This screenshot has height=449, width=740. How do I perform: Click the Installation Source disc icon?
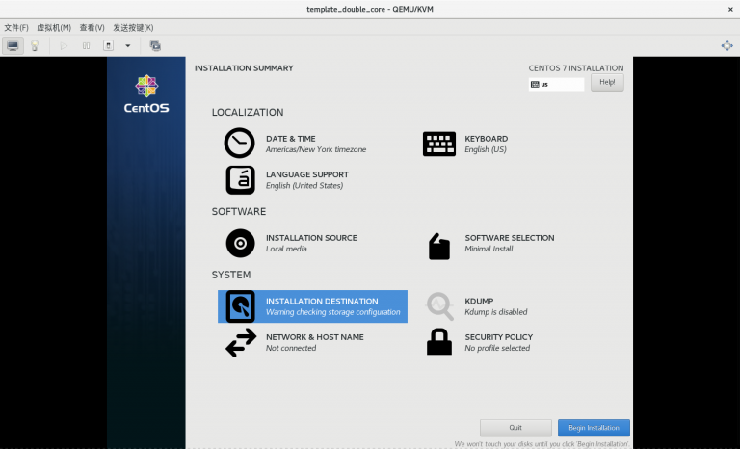point(240,243)
